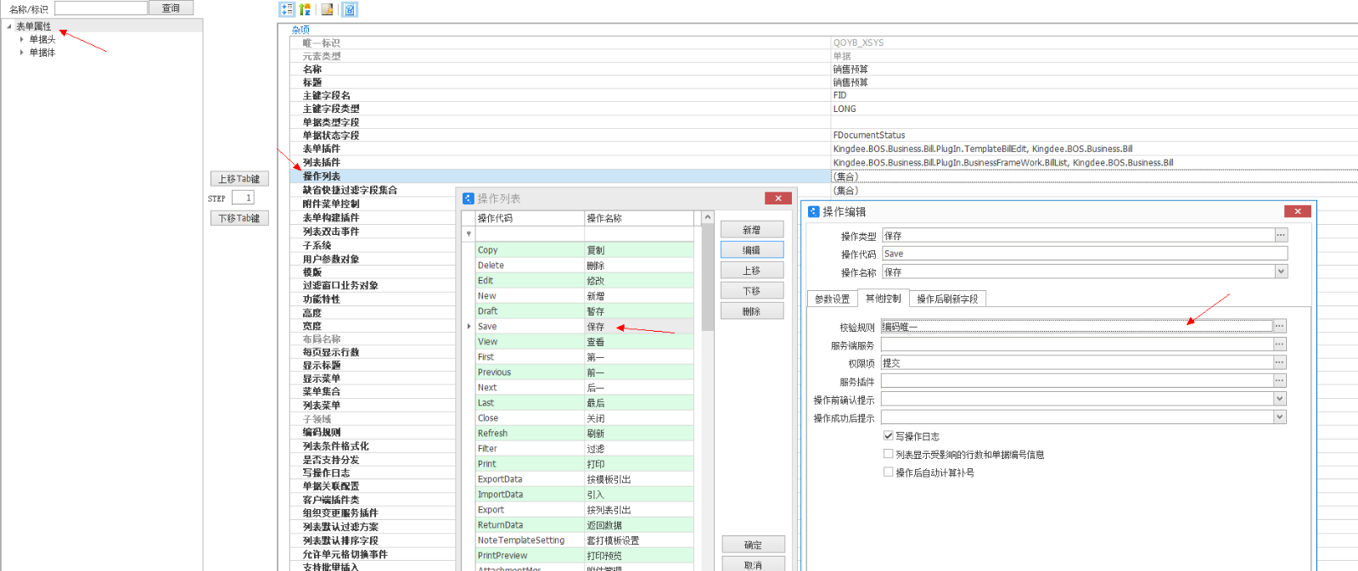Screen dimensions: 1358x571
Task: Click the help description toolbar icon
Action: (350, 9)
